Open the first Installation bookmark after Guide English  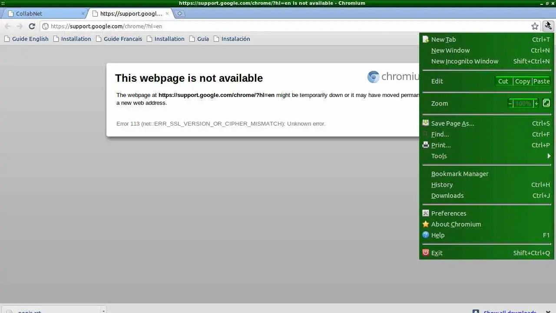pyautogui.click(x=72, y=39)
